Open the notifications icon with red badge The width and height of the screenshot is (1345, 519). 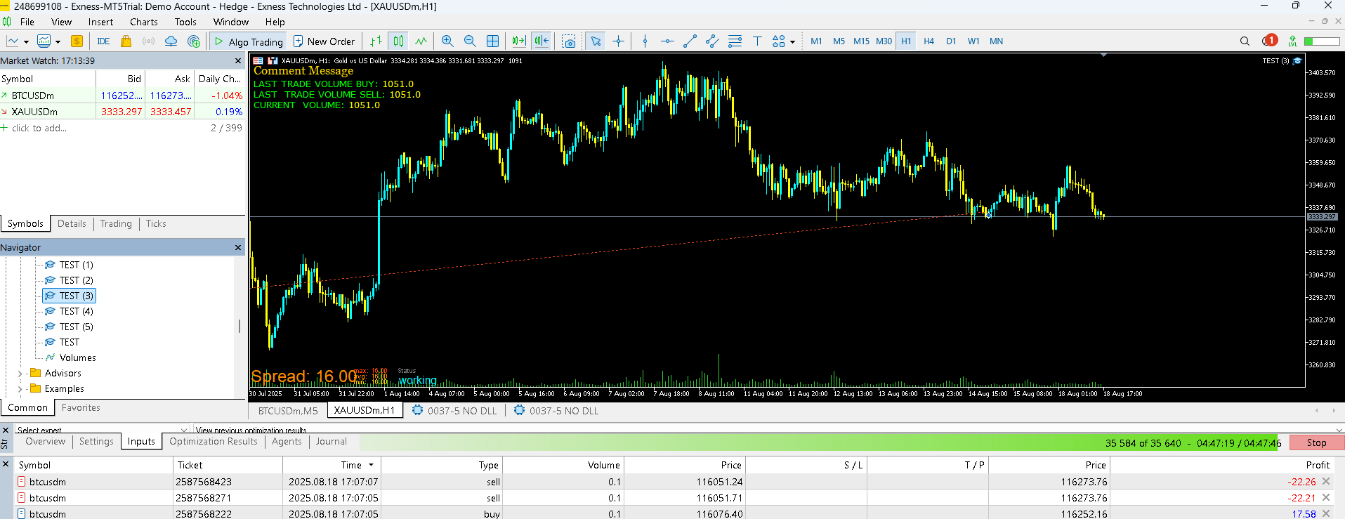tap(1269, 41)
